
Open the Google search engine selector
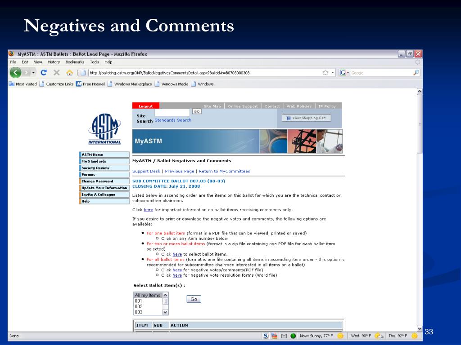tap(344, 72)
